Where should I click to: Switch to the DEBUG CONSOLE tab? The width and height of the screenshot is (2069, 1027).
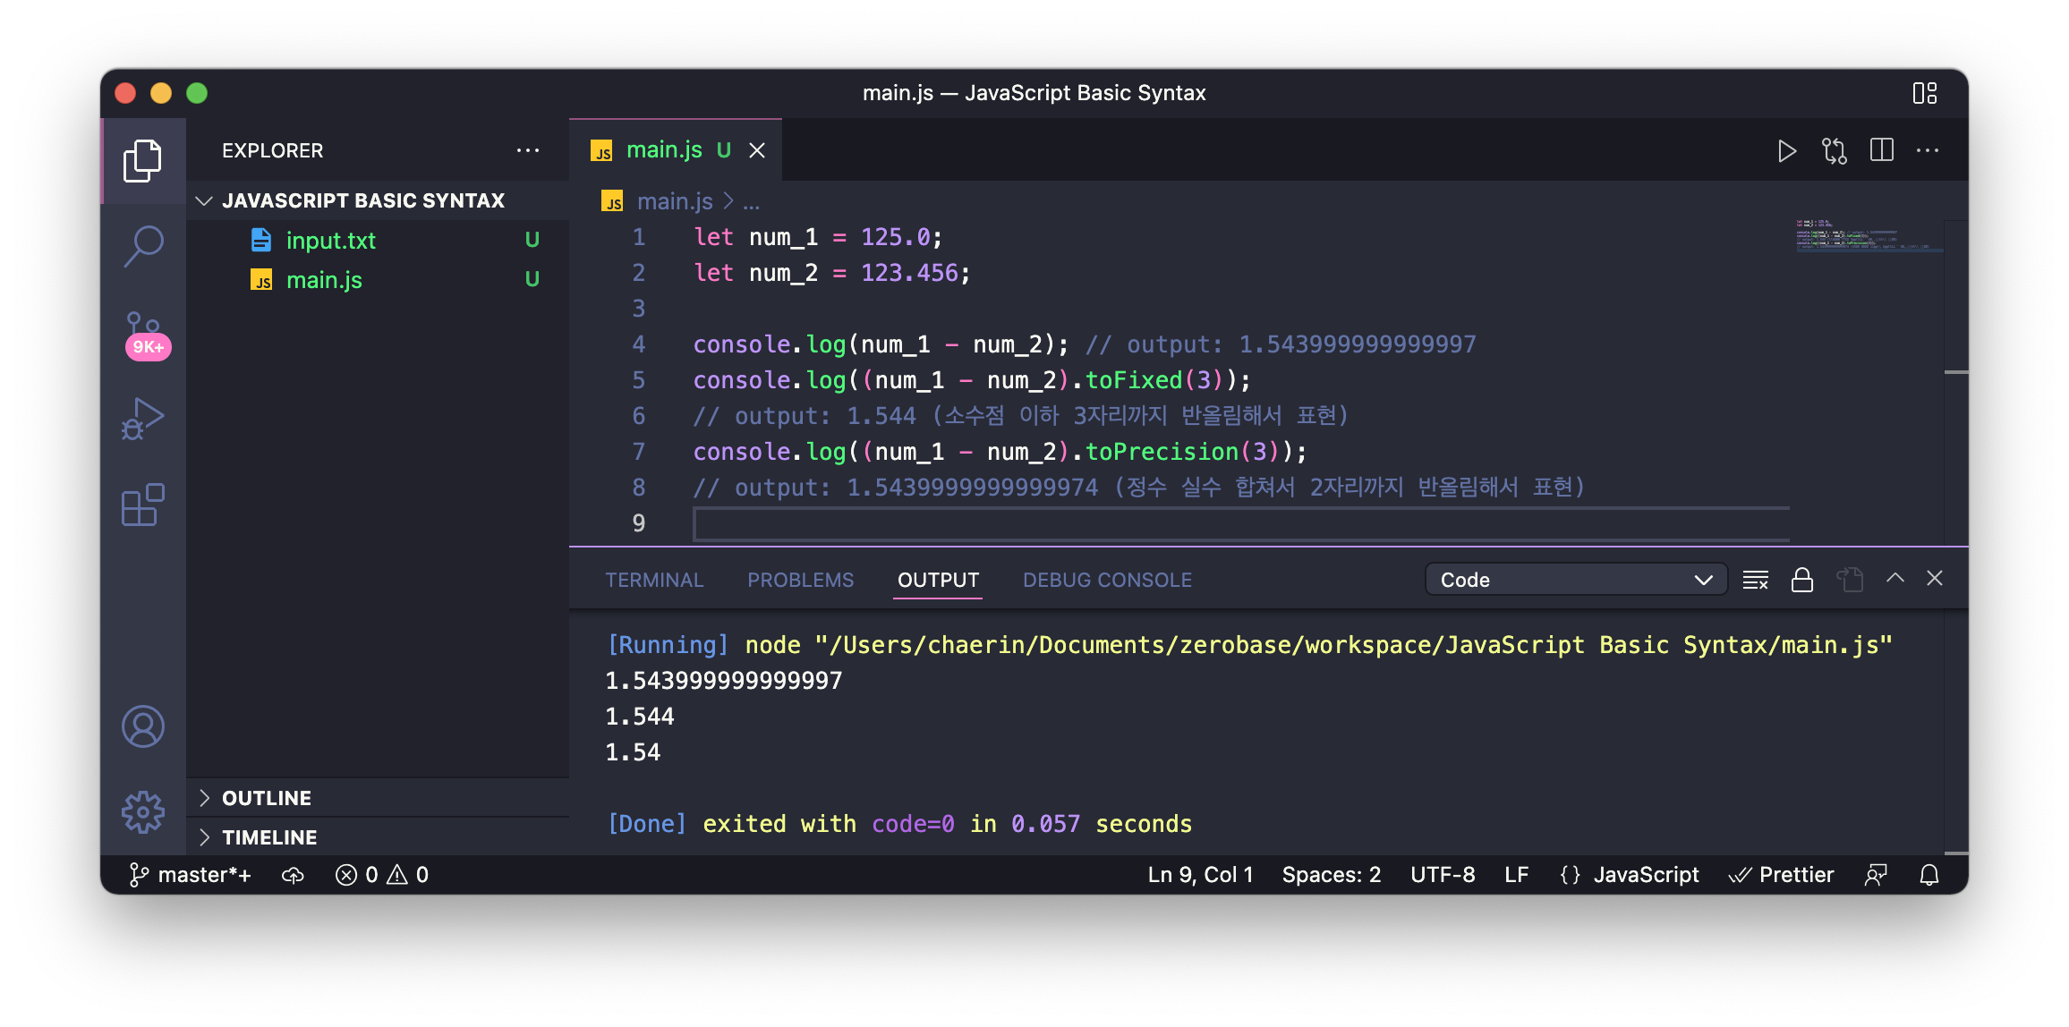tap(1107, 580)
